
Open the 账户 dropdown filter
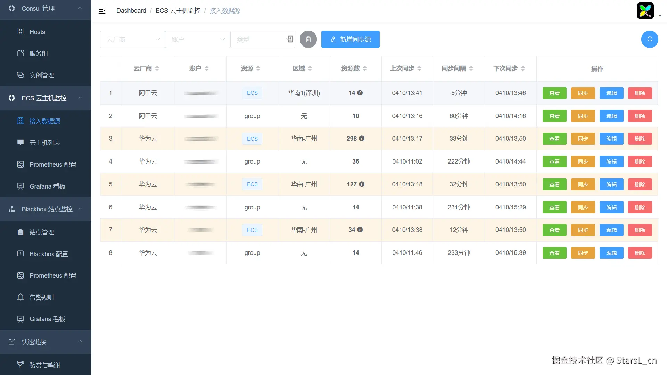tap(197, 39)
